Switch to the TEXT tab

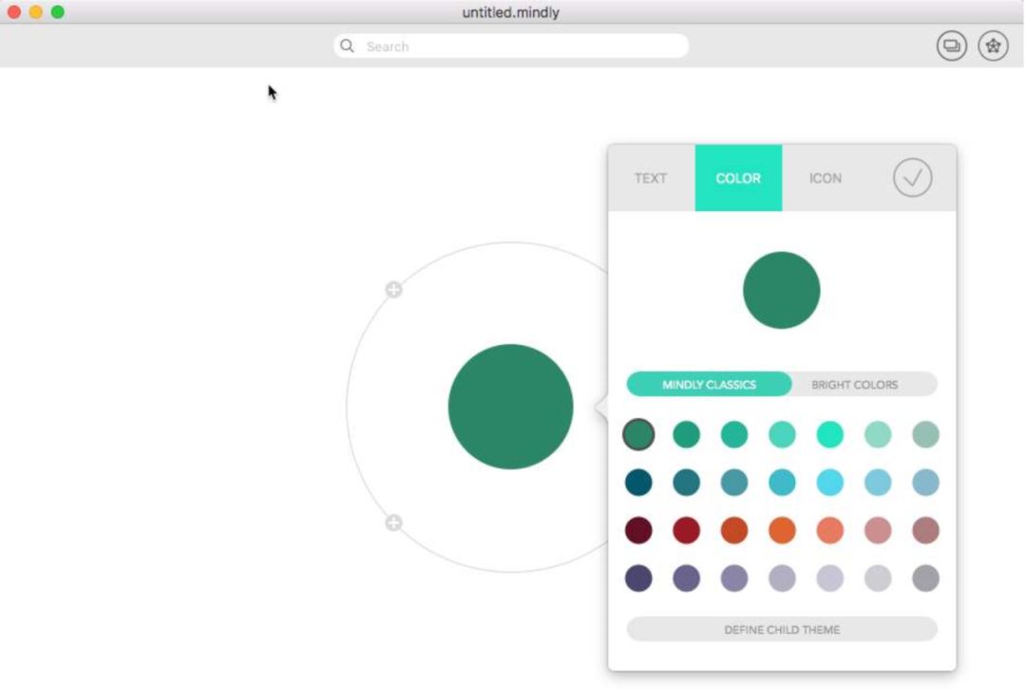pyautogui.click(x=651, y=178)
